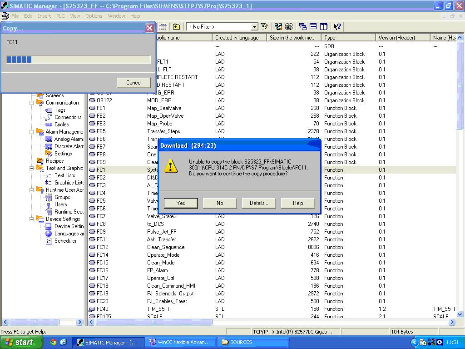
Task: Open the SOURCES folder taskbar button
Action: click(253, 342)
